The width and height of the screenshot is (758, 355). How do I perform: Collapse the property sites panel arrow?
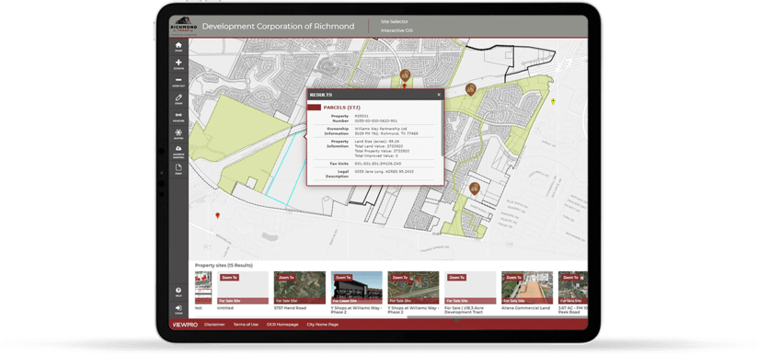pos(457,320)
